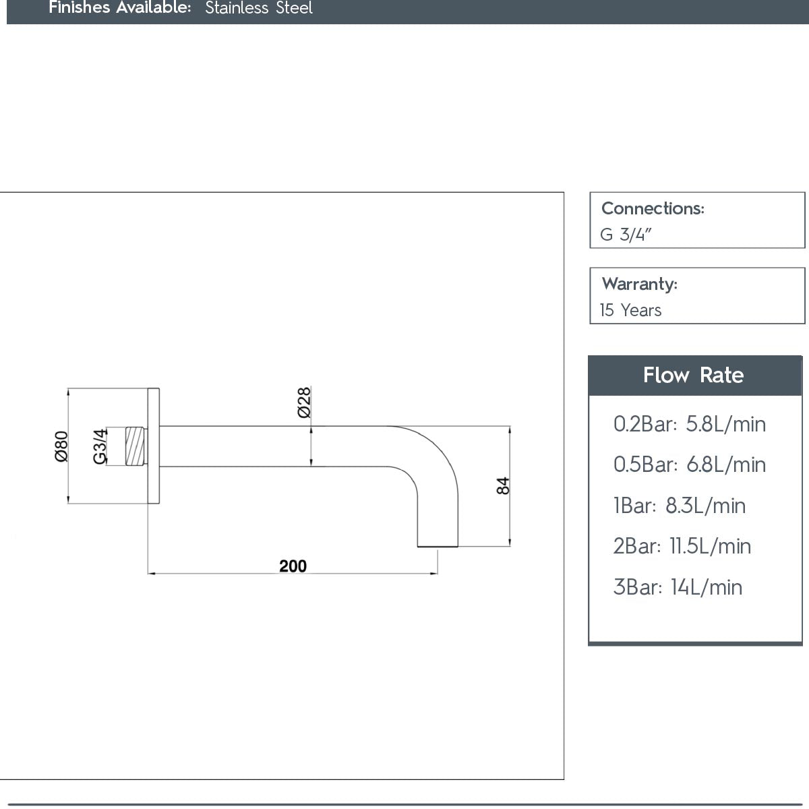Select the '2Bar: 11.5L/min' row
809x809 pixels.
682,546
